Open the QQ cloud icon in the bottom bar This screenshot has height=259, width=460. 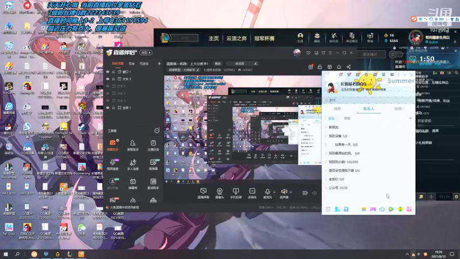(382, 209)
